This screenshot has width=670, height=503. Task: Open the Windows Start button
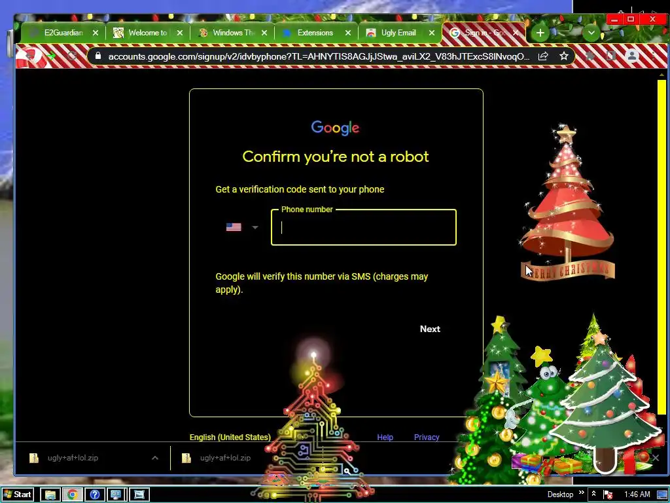click(x=18, y=494)
